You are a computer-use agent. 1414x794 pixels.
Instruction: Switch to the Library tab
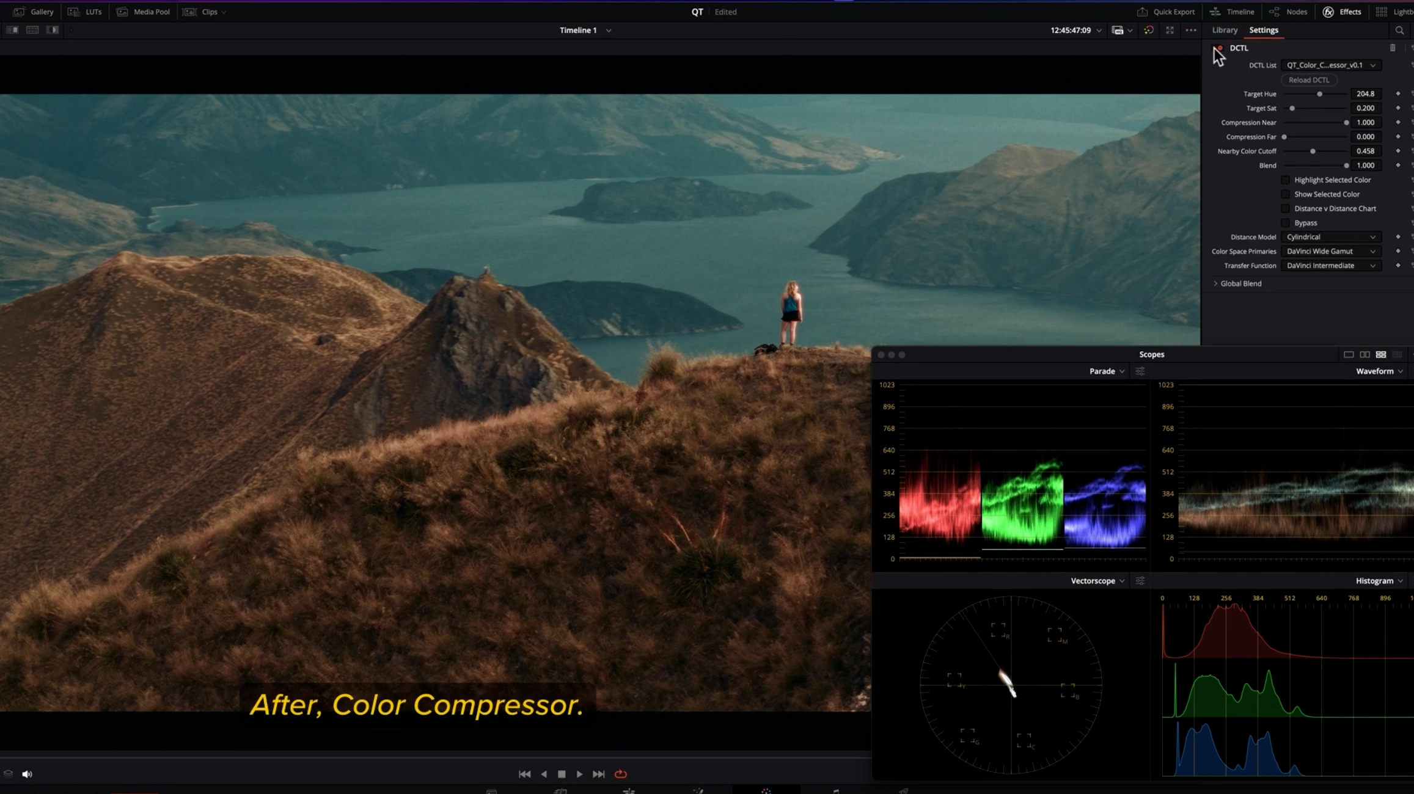[x=1225, y=30]
